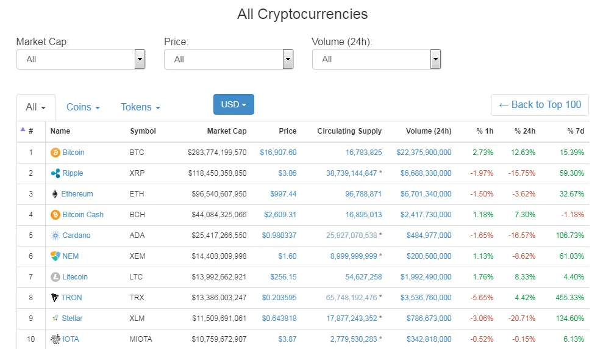Click the Ripple logo icon
This screenshot has height=349, width=603.
click(x=55, y=173)
